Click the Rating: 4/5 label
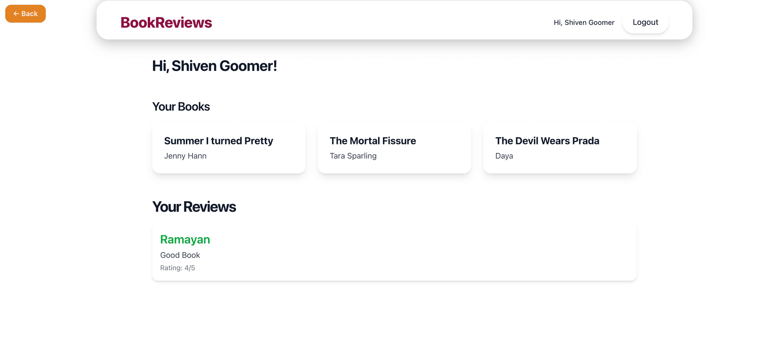The height and width of the screenshot is (348, 773). pos(178,267)
